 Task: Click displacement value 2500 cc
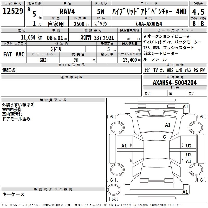82,24
